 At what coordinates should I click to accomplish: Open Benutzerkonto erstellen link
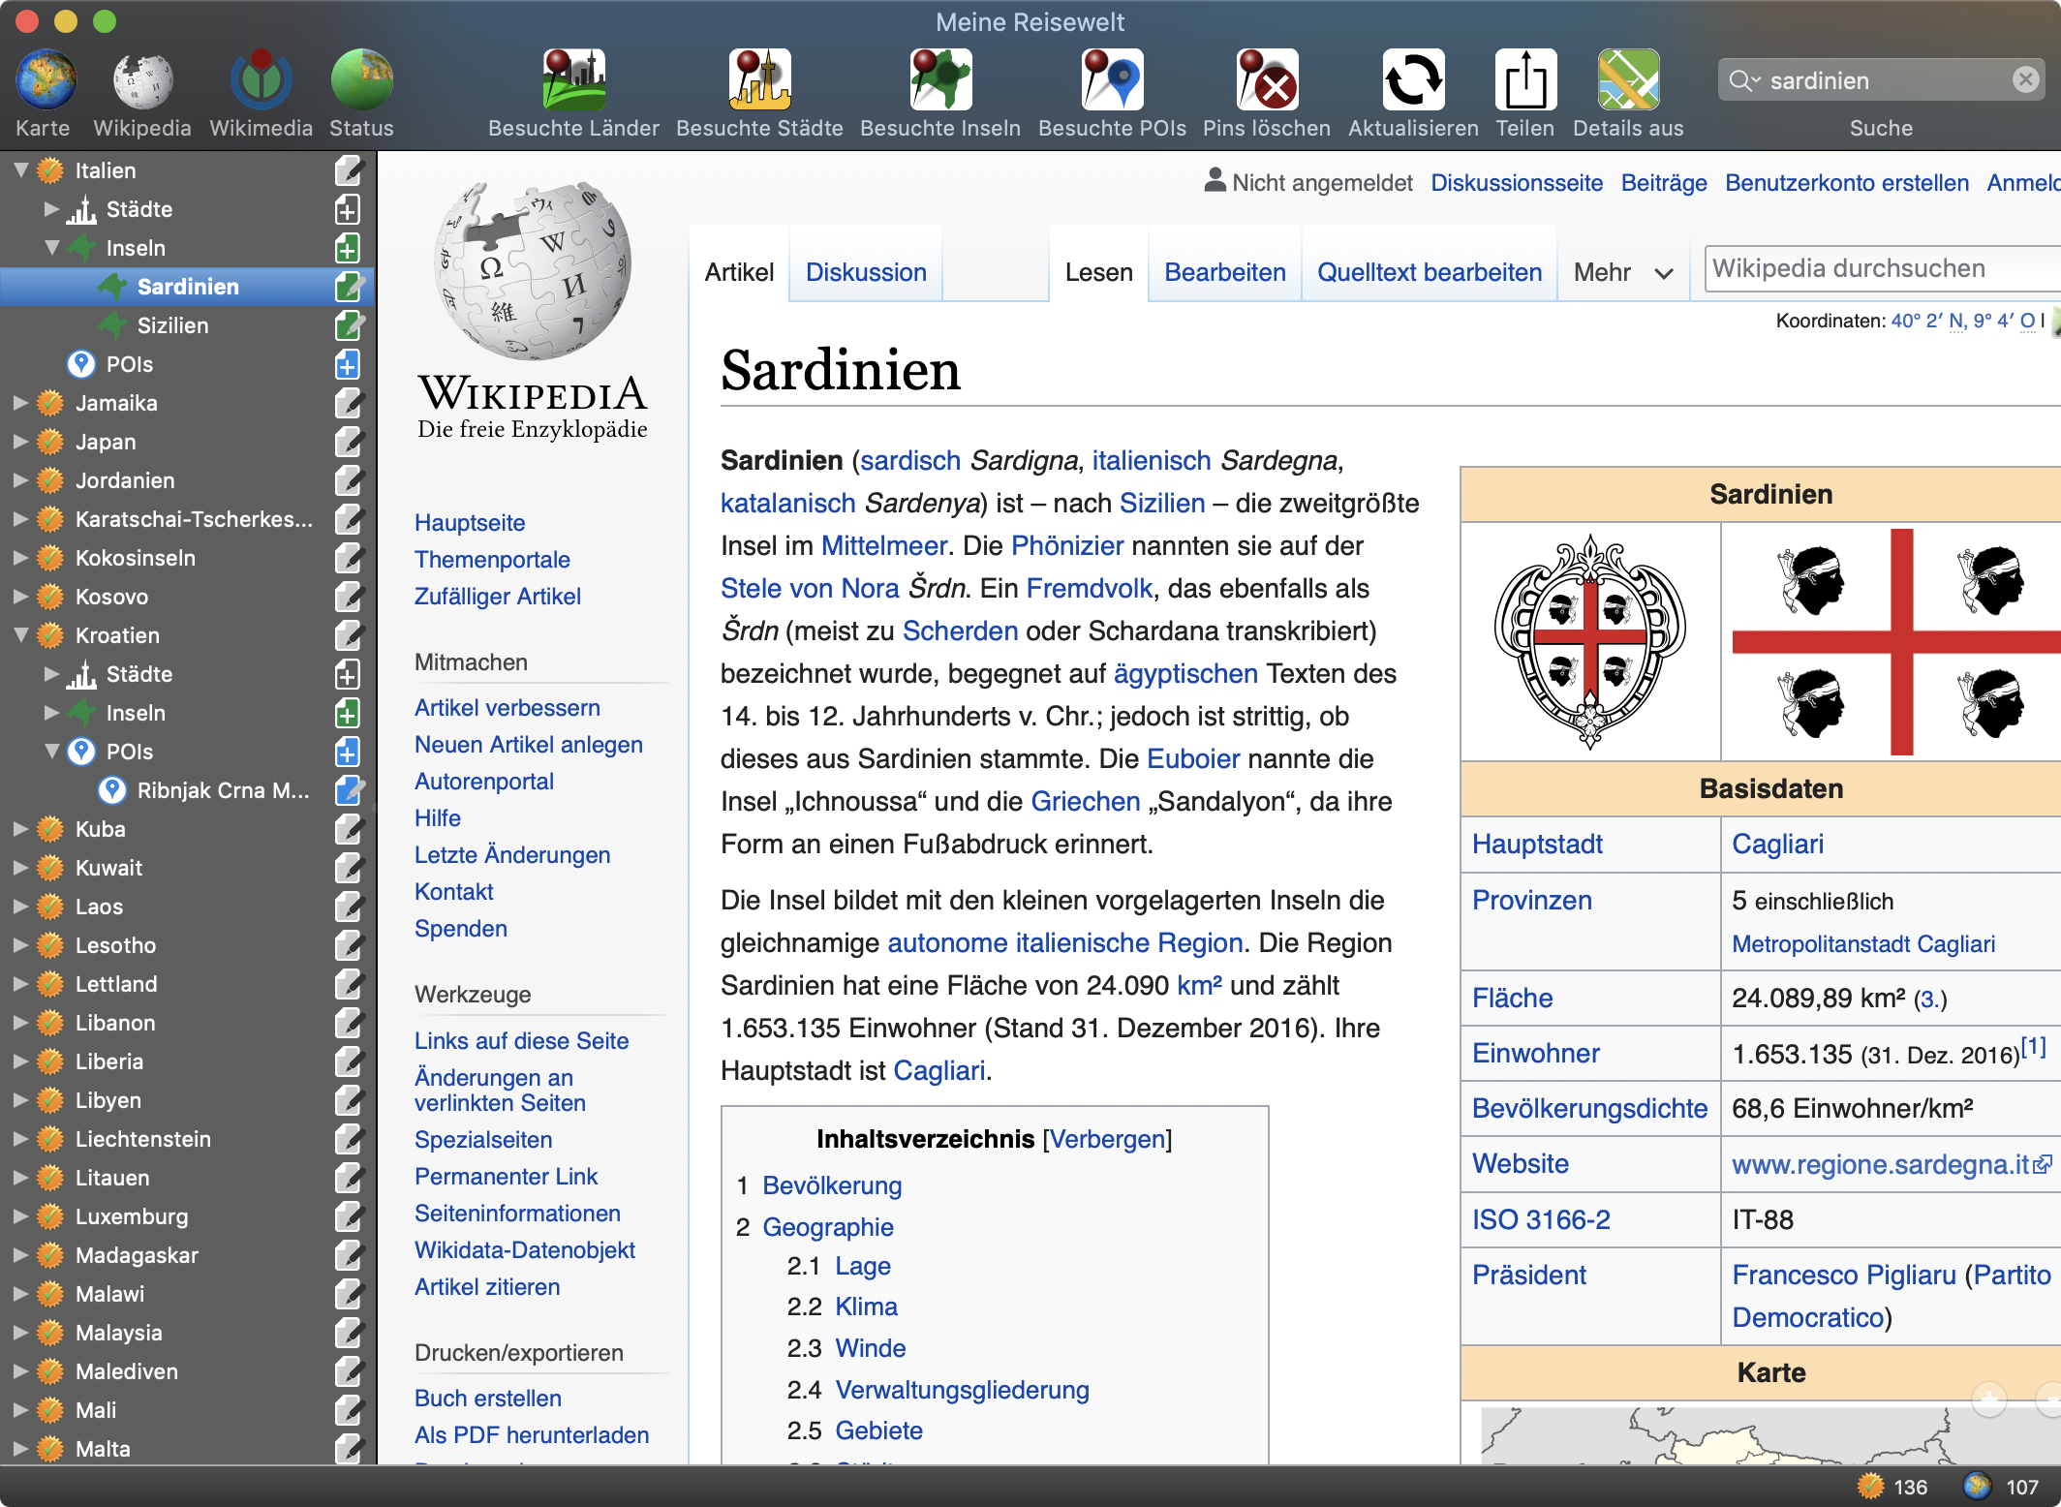tap(1847, 183)
